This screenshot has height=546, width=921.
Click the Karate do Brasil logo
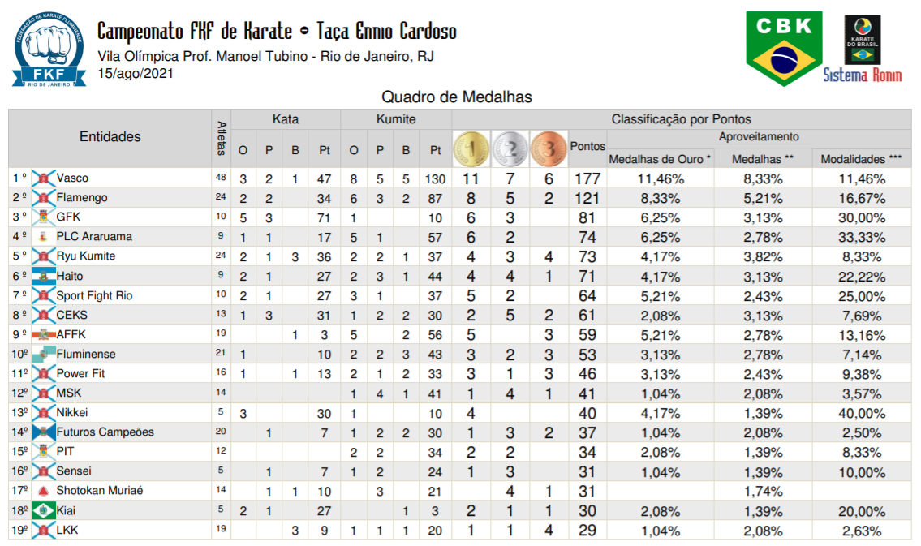[862, 39]
